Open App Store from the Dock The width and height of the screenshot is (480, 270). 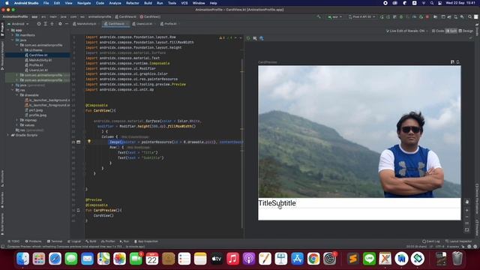pyautogui.click(x=297, y=259)
